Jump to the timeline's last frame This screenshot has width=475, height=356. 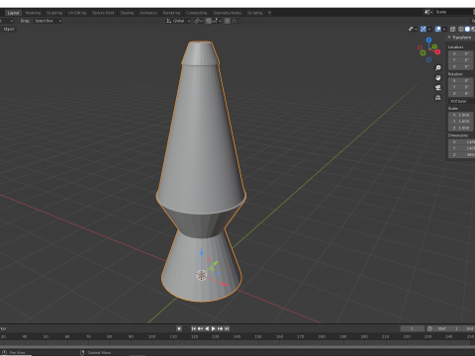227,328
